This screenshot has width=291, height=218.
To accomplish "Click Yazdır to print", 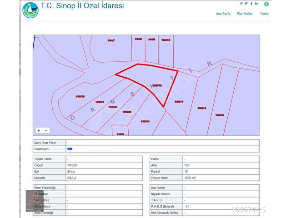I will coord(264,14).
